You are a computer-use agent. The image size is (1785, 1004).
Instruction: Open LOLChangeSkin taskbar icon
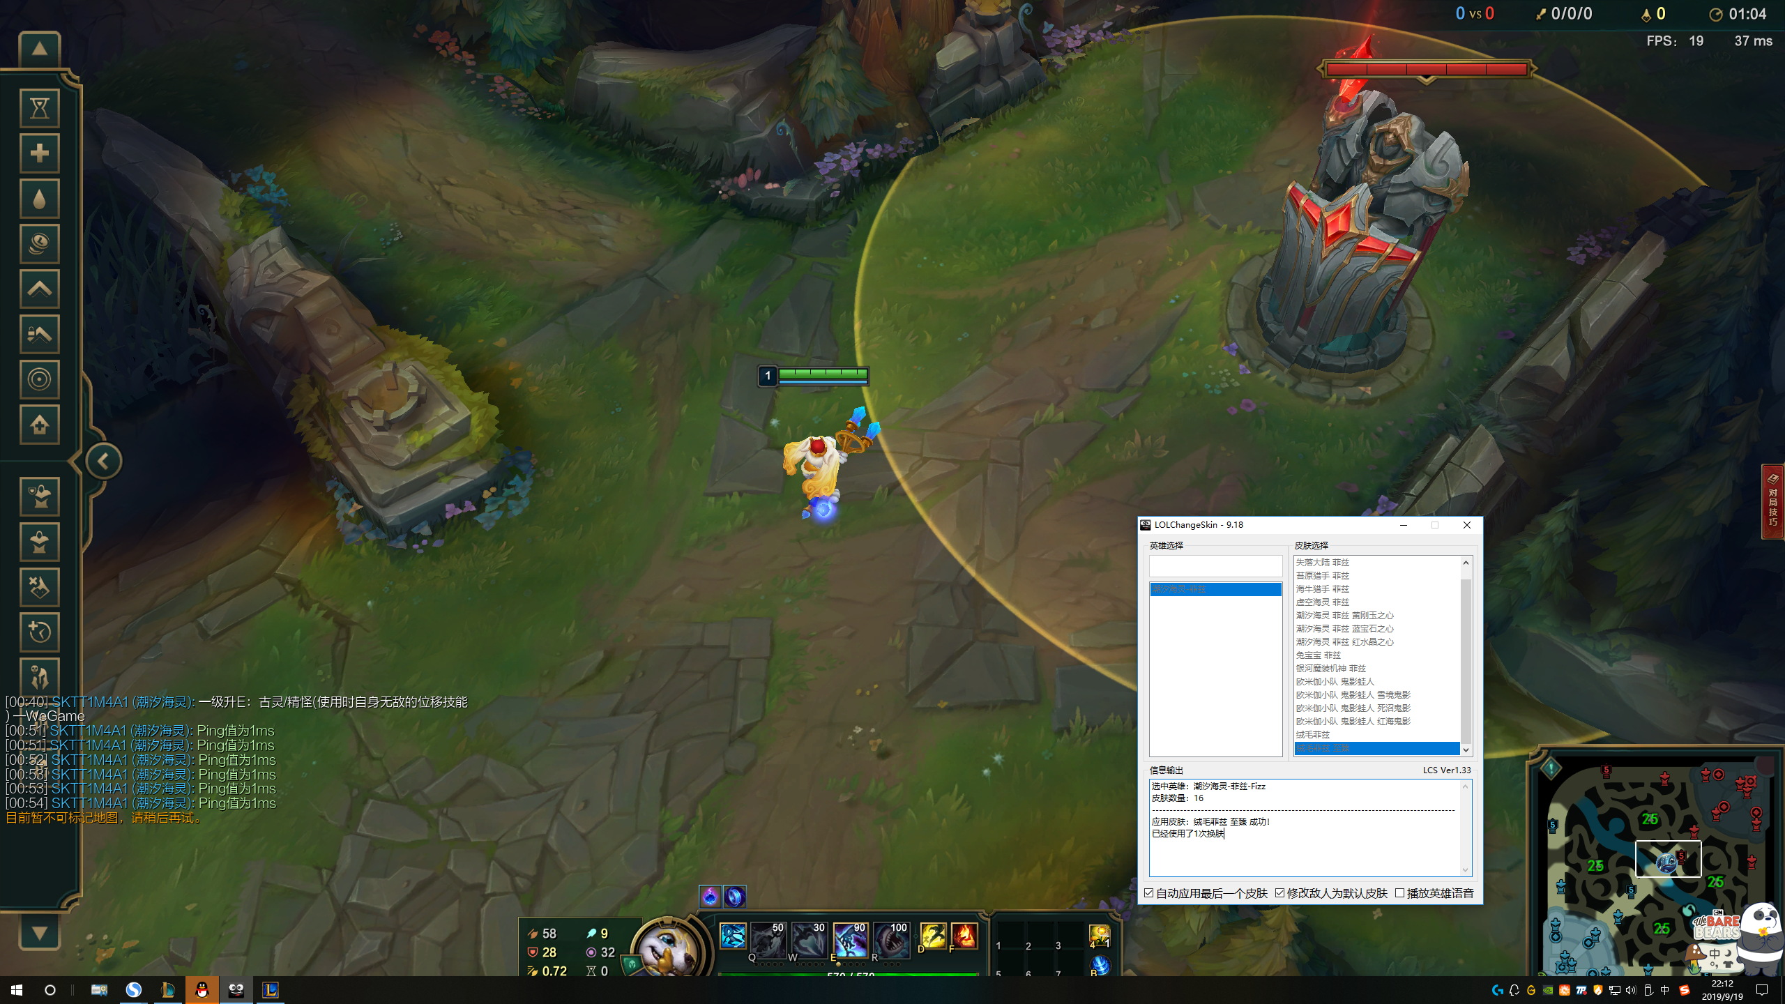point(236,990)
